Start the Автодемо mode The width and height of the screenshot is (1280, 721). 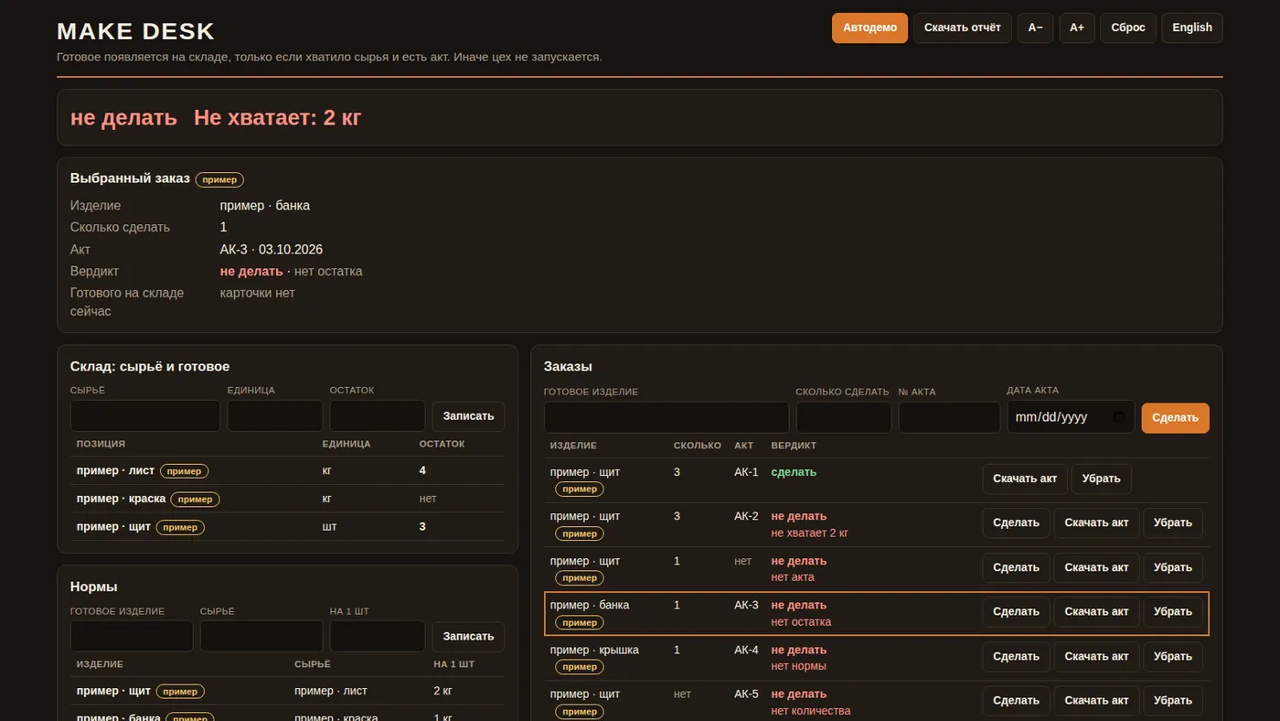(x=869, y=27)
